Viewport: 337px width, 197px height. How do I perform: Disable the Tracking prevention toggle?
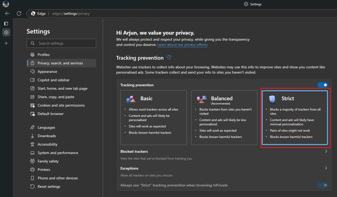coord(323,85)
